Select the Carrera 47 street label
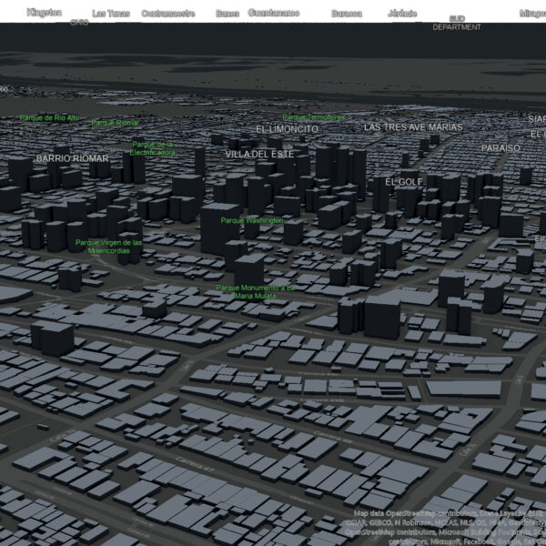 pyautogui.click(x=195, y=464)
